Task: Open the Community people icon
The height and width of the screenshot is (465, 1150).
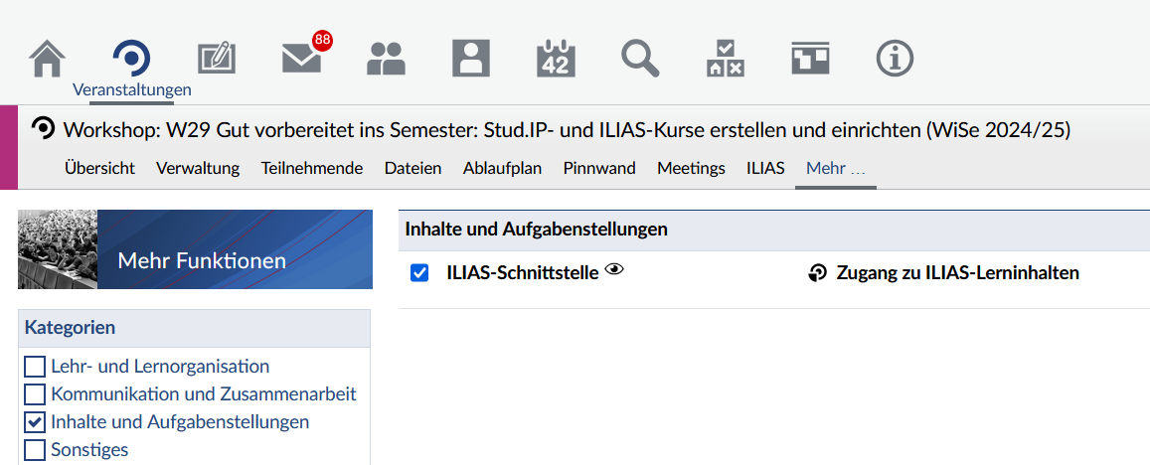Action: pyautogui.click(x=387, y=59)
